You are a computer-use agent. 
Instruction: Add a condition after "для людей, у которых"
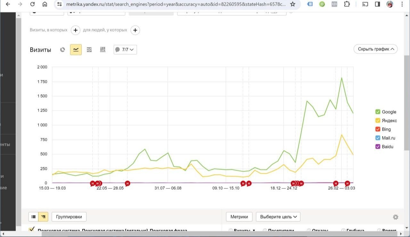click(x=135, y=30)
